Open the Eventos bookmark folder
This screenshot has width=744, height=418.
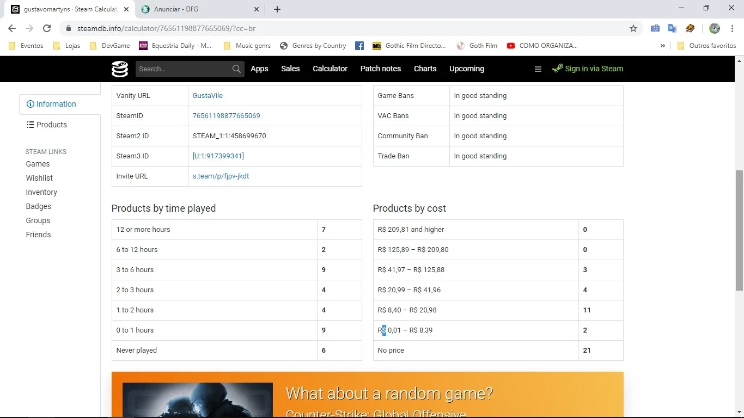(x=26, y=46)
